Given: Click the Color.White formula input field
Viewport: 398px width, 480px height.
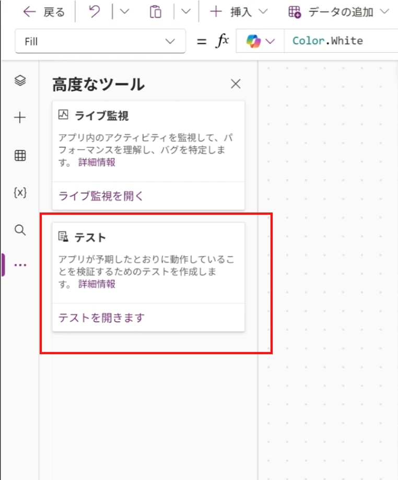Looking at the screenshot, I should [x=340, y=41].
